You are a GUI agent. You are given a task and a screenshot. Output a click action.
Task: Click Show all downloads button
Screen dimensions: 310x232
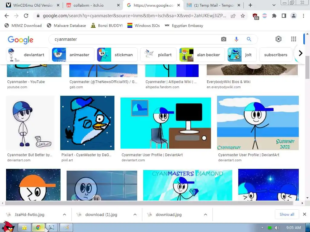[287, 214]
